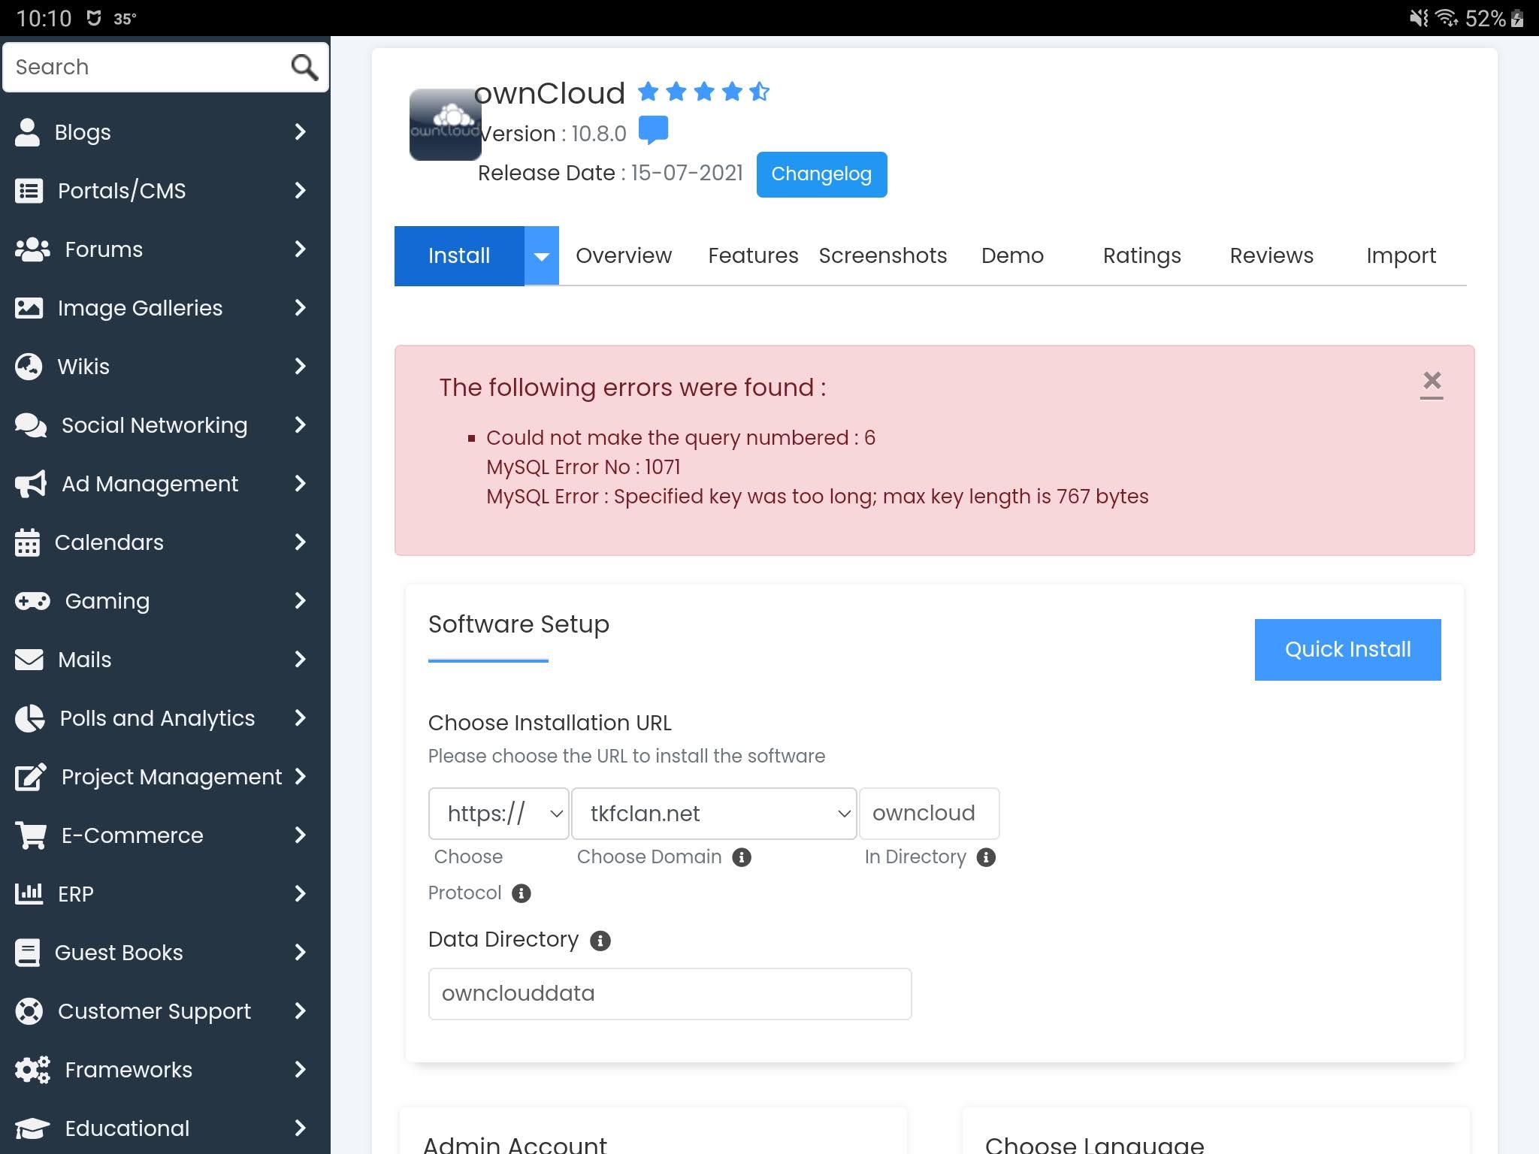Click the star rating for ownCloud
The height and width of the screenshot is (1154, 1539).
coord(703,92)
